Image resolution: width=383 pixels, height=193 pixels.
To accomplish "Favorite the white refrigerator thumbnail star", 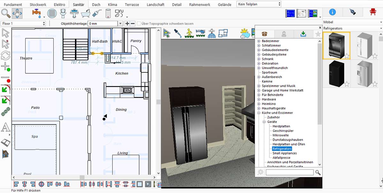I will [375, 56].
